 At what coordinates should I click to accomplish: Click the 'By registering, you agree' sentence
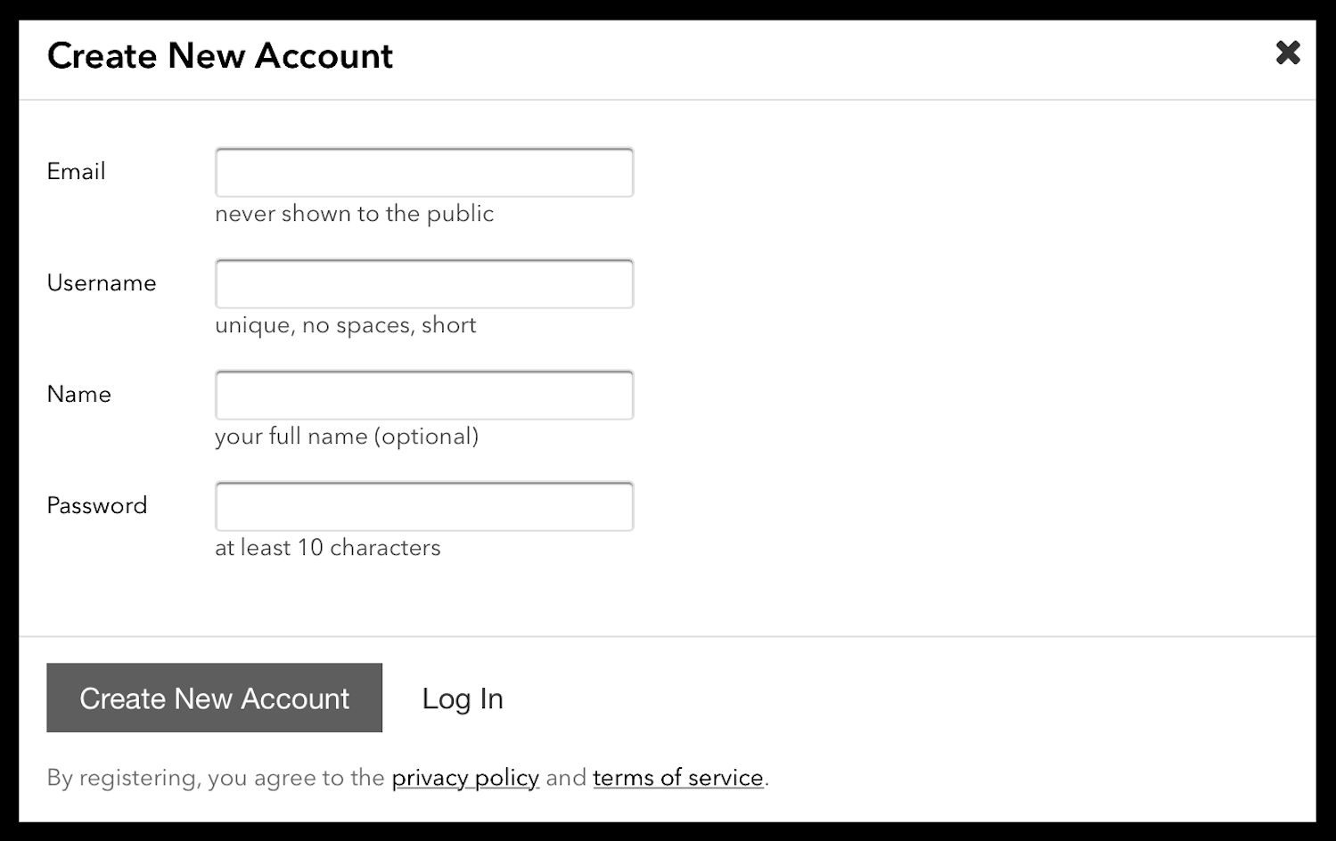click(214, 778)
